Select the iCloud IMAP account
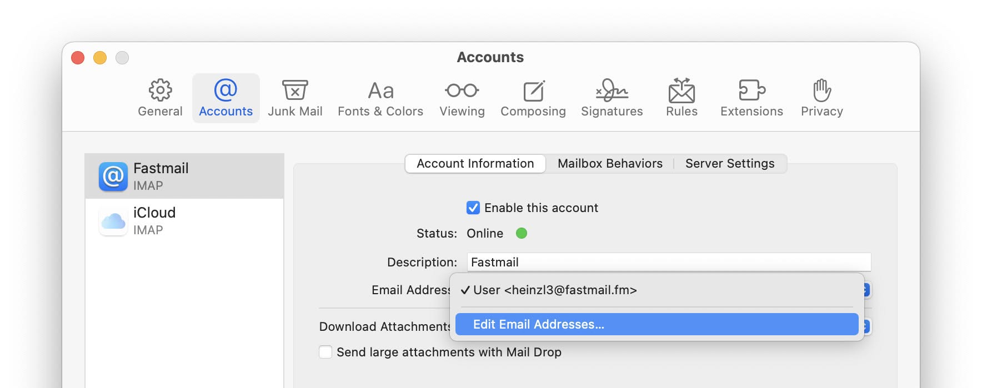The width and height of the screenshot is (982, 388). (184, 221)
